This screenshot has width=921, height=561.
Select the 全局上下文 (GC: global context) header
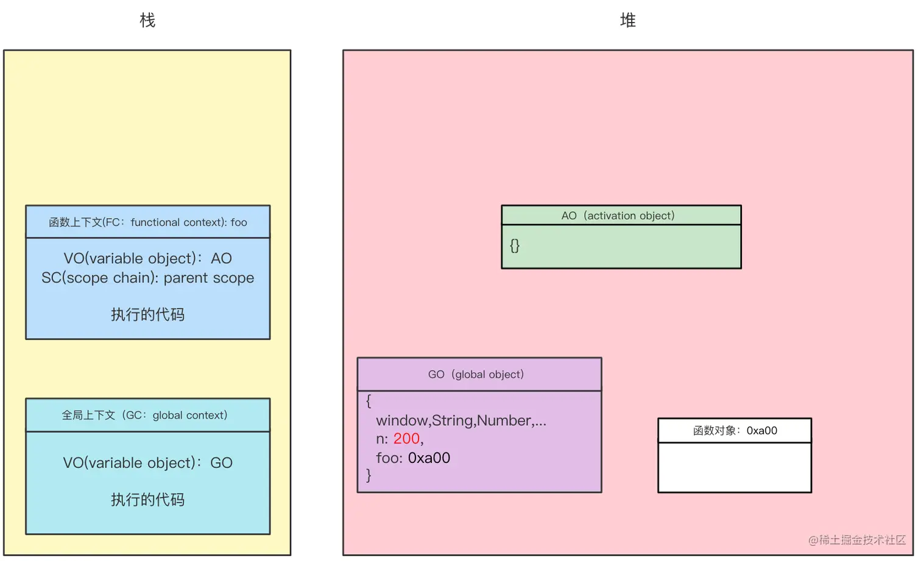pyautogui.click(x=148, y=415)
